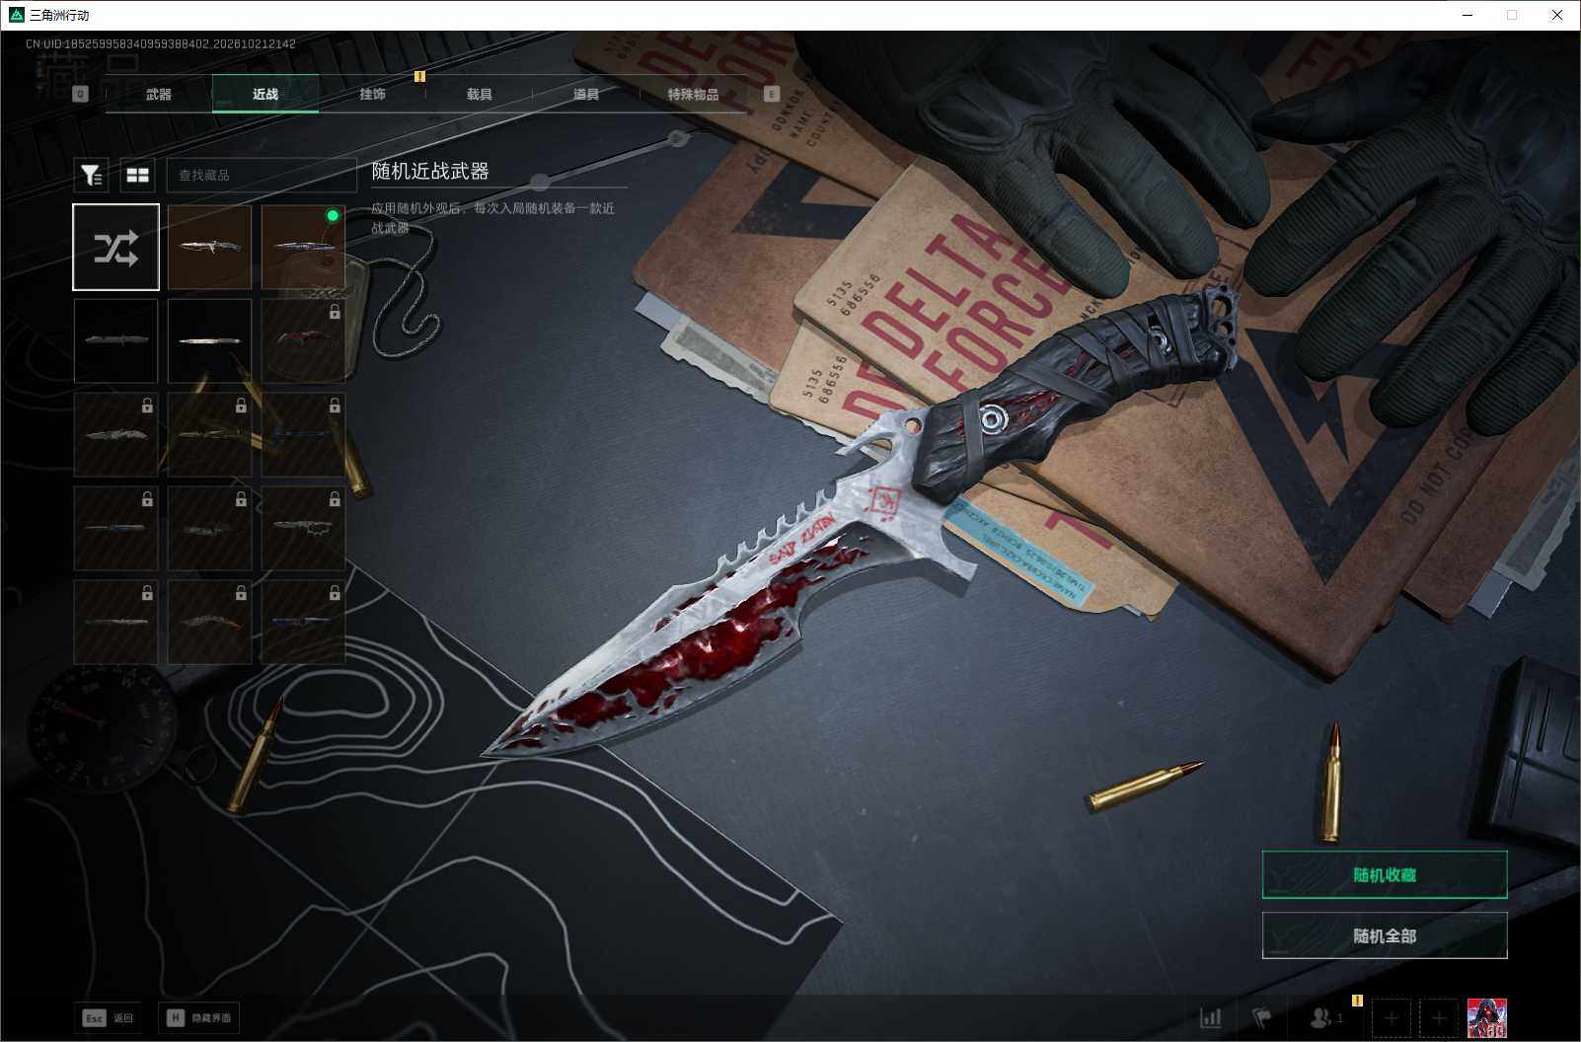This screenshot has height=1042, width=1581.
Task: Click the 随机收藏 button
Action: click(x=1385, y=874)
